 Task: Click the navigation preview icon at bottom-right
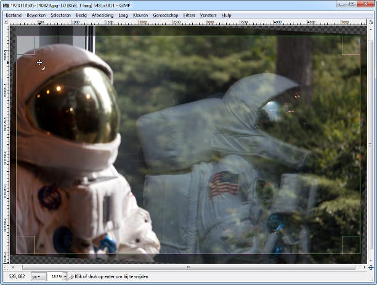371,267
